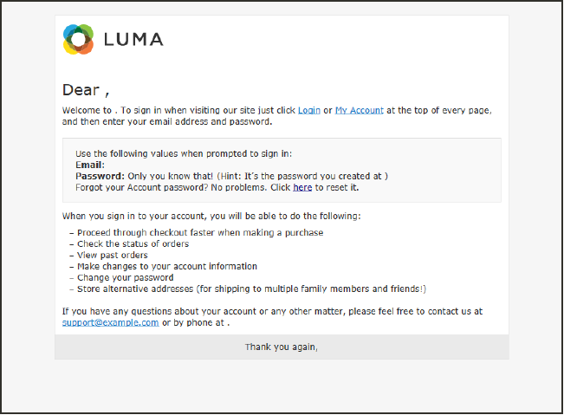Follow the My Account link
The image size is (564, 415).
(359, 111)
